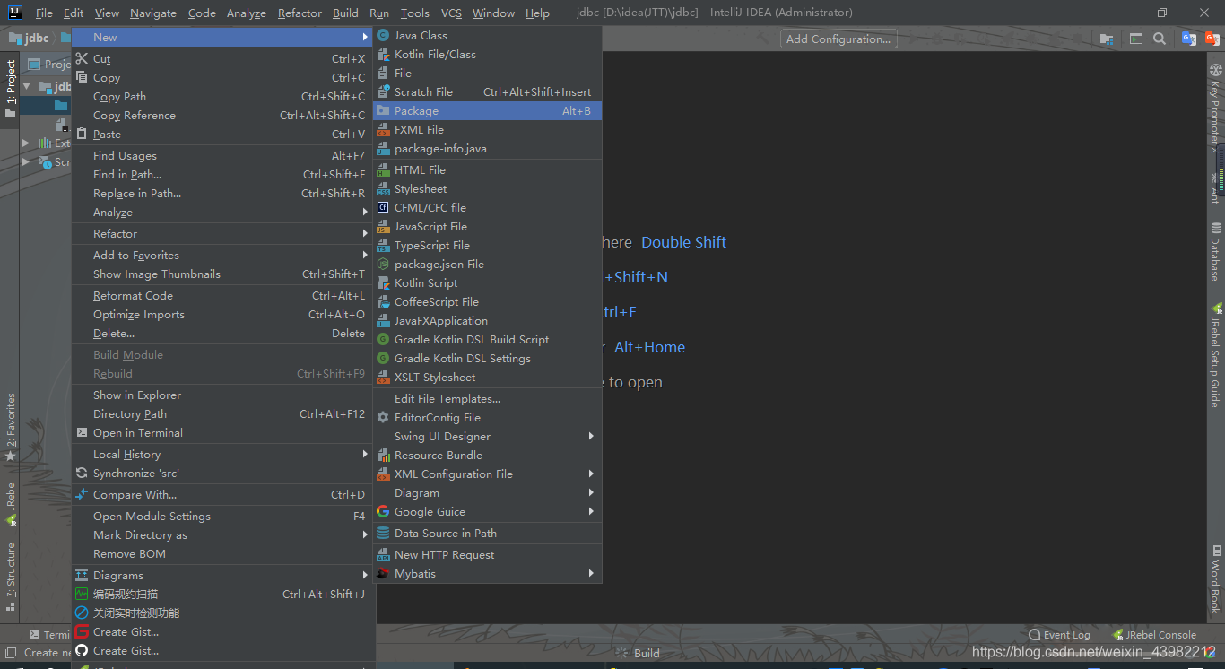Create a new Resource Bundle
Screen dimensions: 1225x669
[x=487, y=455]
